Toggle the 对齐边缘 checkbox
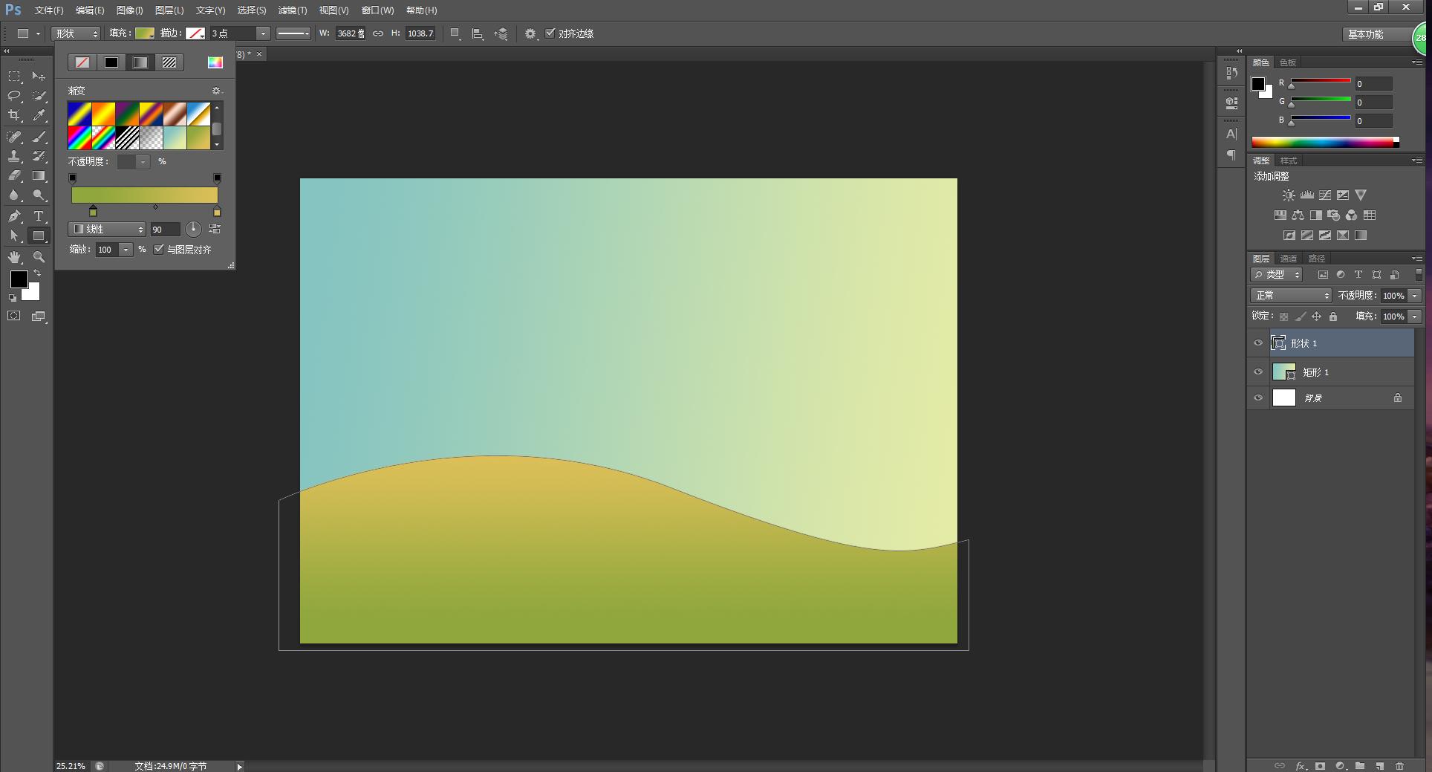Screen dimensions: 1432x772 point(550,33)
